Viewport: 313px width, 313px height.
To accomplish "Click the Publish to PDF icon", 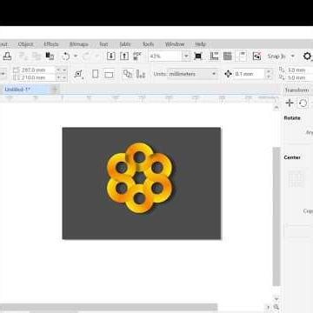I will 137,57.
